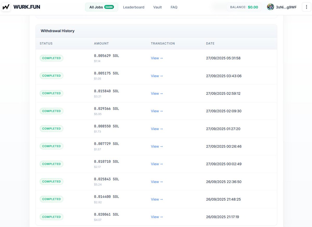
Task: Sort withdrawals by the DATE column
Action: coord(210,43)
